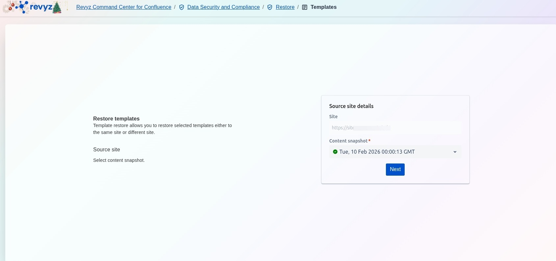Open the Content snapshot dropdown

tap(395, 152)
